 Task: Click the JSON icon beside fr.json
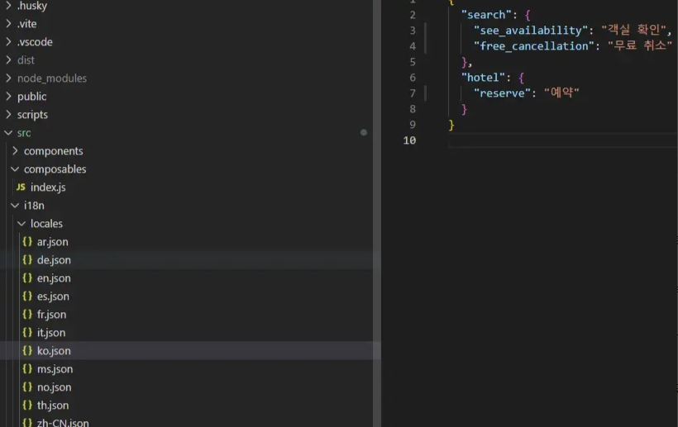tap(27, 315)
